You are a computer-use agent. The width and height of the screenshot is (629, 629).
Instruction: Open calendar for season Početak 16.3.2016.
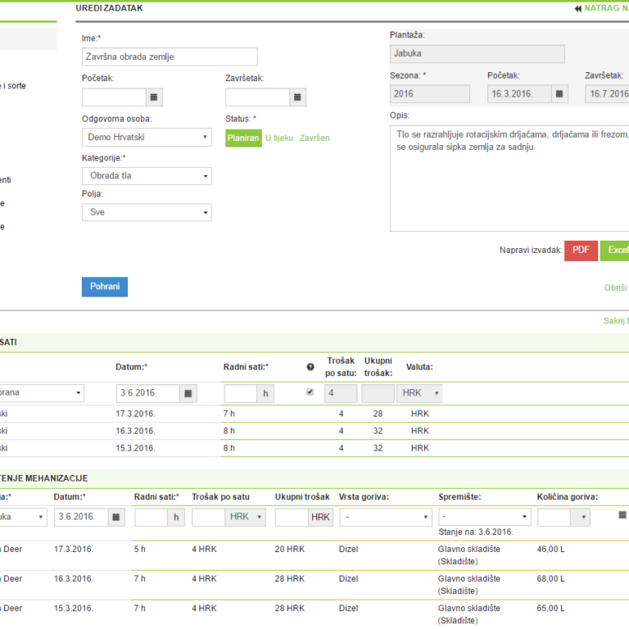coord(559,94)
